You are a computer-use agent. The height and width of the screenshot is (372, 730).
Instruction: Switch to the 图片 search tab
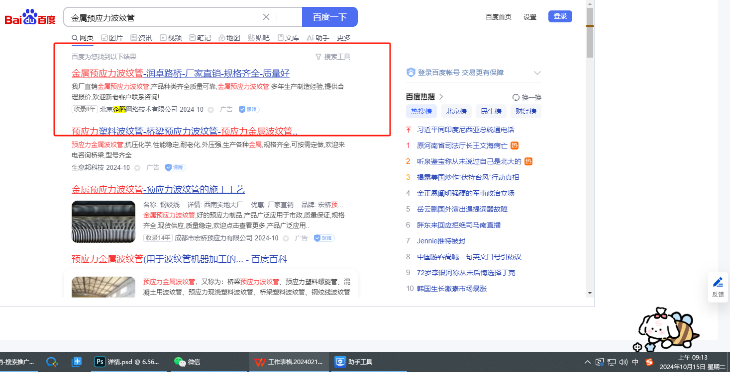(x=111, y=38)
